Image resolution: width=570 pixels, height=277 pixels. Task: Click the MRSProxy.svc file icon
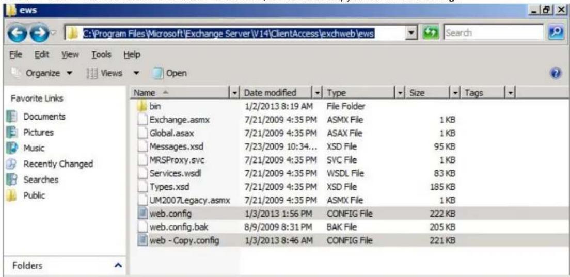click(x=143, y=160)
